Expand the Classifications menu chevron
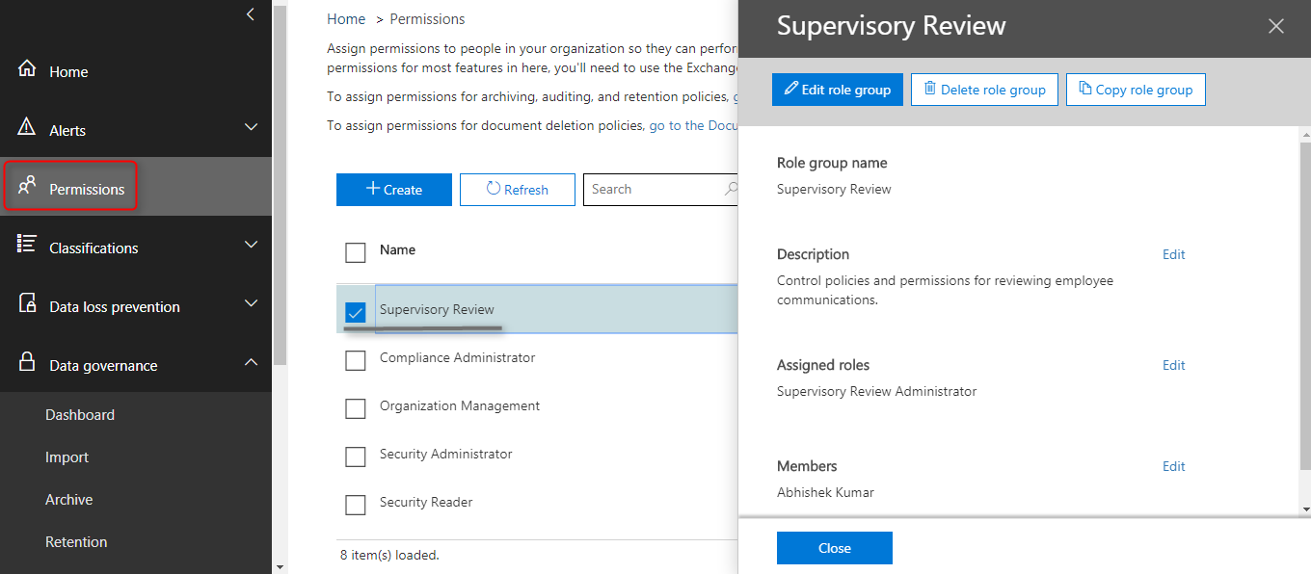 point(251,245)
